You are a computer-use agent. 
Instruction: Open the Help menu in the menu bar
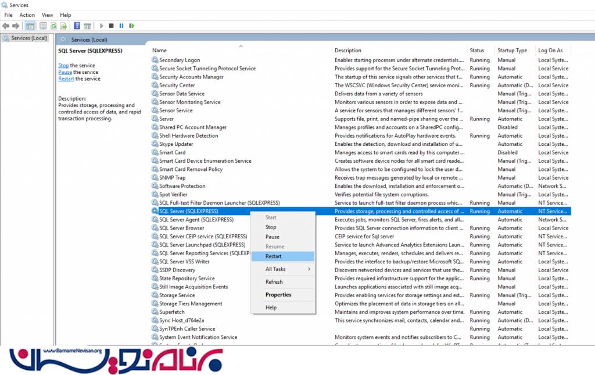65,15
